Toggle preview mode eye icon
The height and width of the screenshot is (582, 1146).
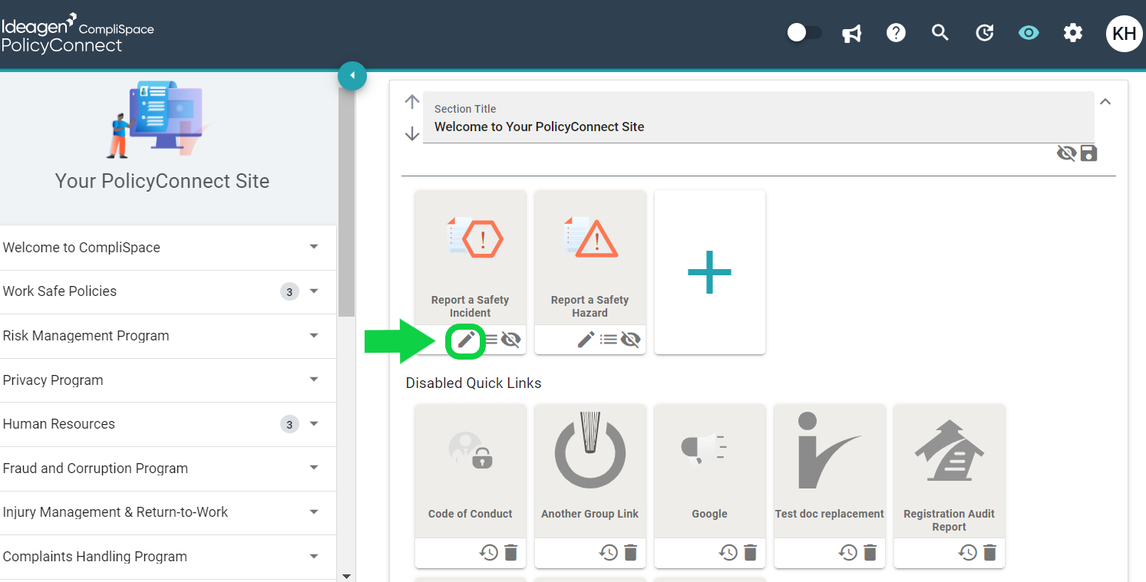pyautogui.click(x=1029, y=33)
